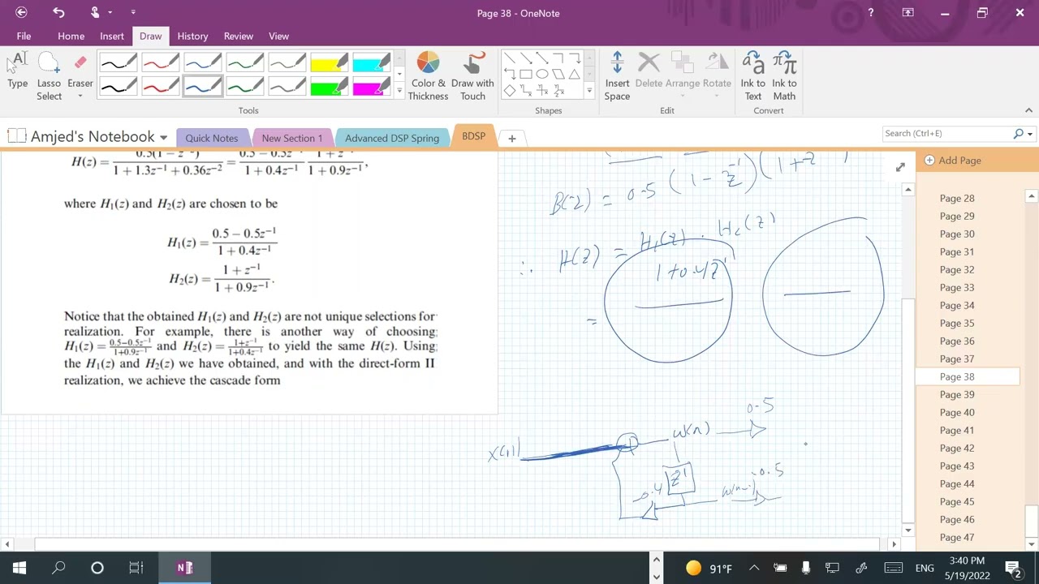The height and width of the screenshot is (584, 1039).
Task: Select the bright green highlighter
Action: (x=330, y=86)
